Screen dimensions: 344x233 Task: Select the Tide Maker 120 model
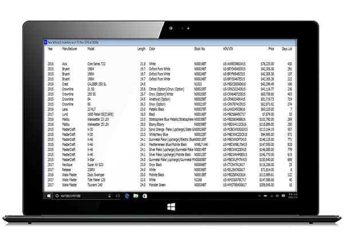96,180
